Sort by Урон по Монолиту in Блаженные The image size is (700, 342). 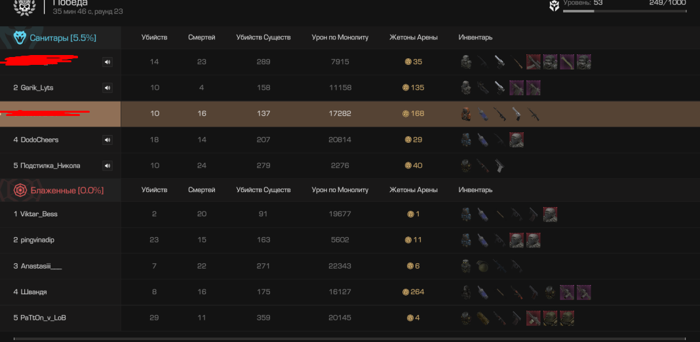coord(340,190)
